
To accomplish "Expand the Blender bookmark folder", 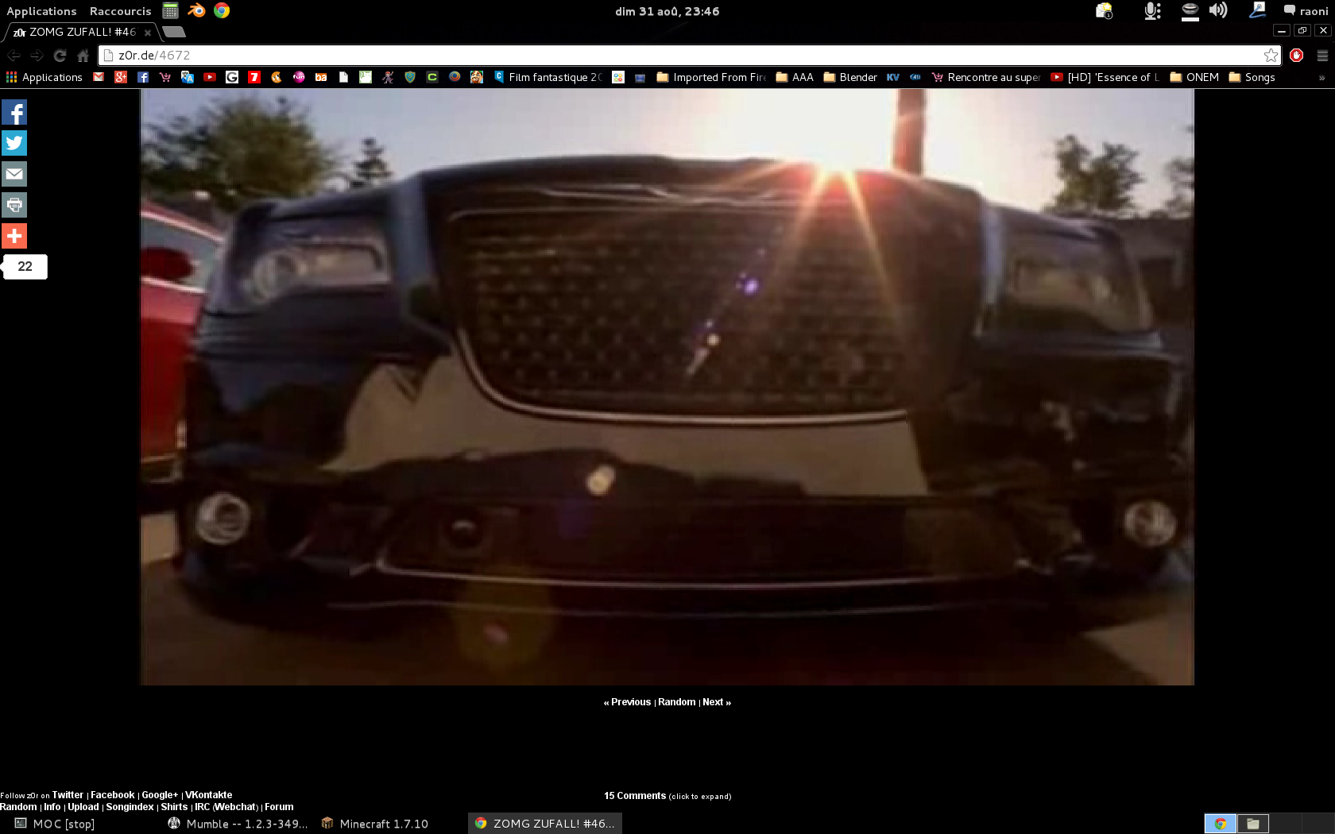I will pyautogui.click(x=850, y=77).
